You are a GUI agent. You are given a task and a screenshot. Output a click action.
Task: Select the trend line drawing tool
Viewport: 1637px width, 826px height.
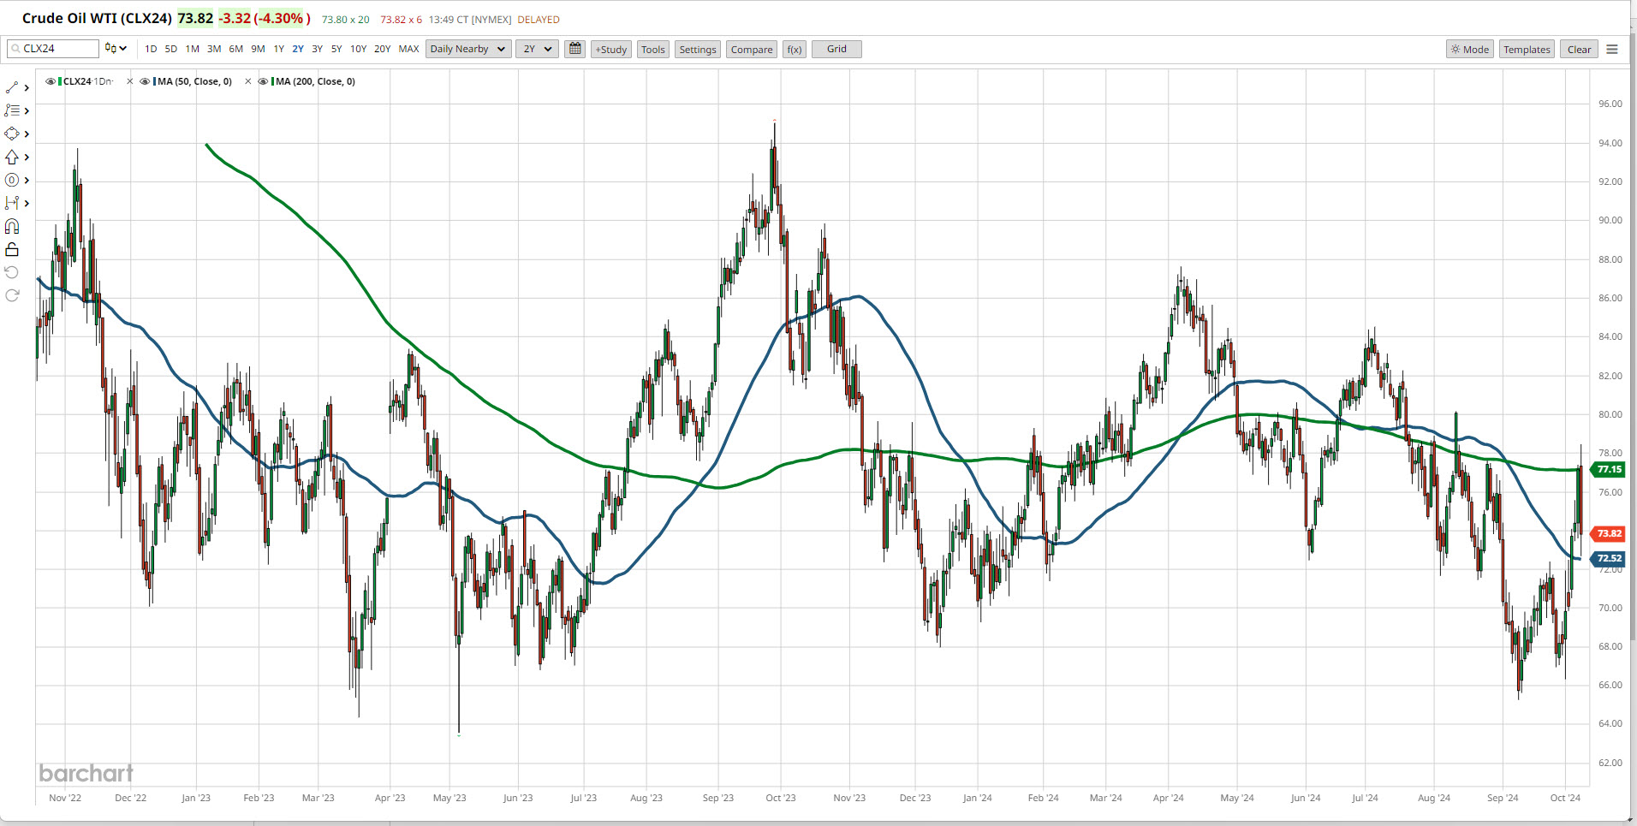tap(12, 87)
